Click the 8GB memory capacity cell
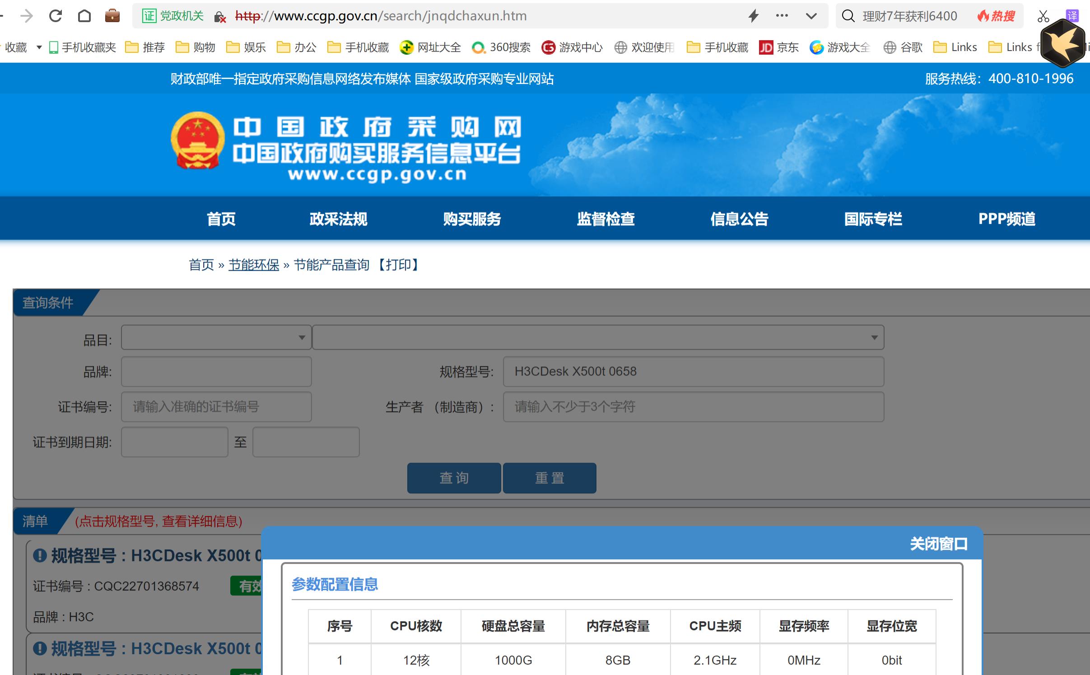 click(x=618, y=660)
